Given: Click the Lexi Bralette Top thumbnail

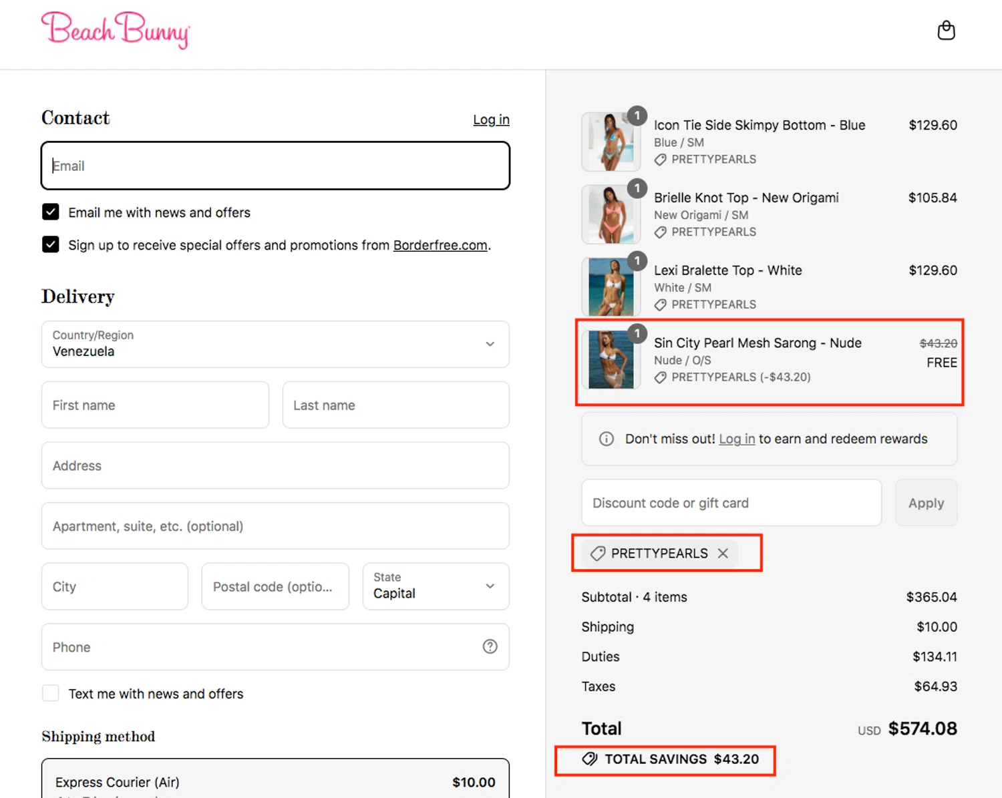Looking at the screenshot, I should (611, 287).
